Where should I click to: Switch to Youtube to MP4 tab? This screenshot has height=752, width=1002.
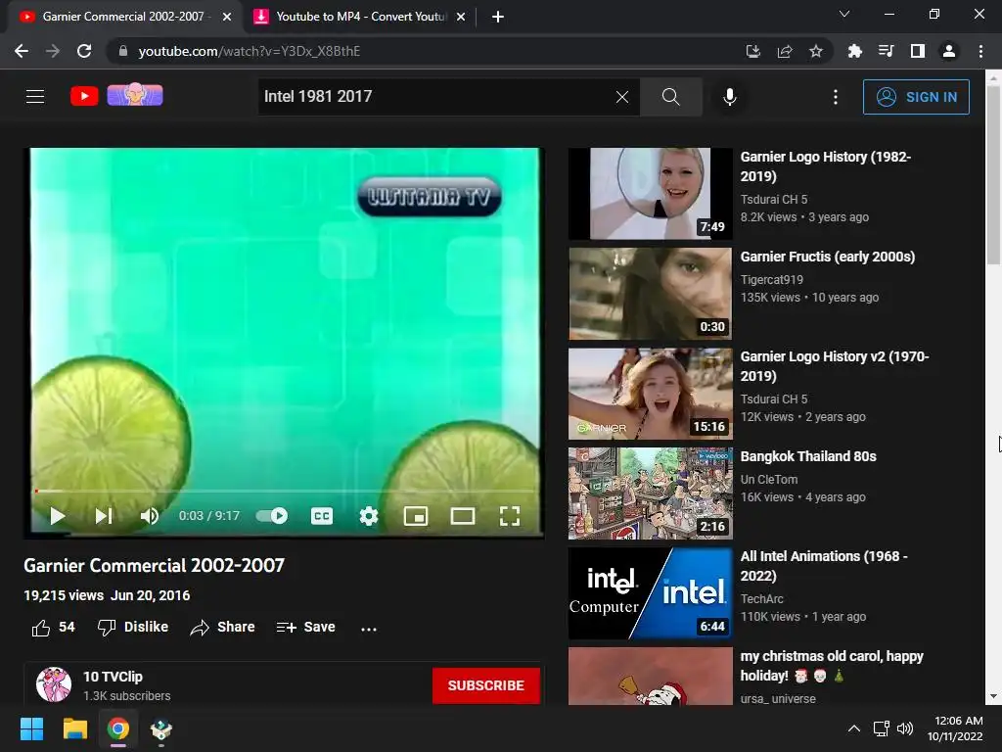click(359, 17)
